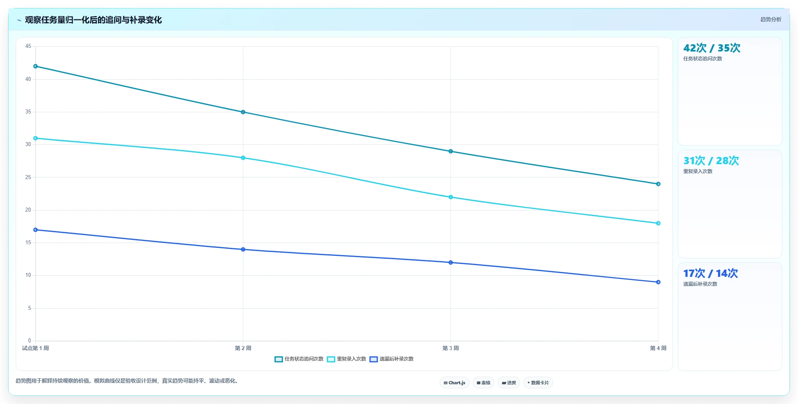Click the 遗漏后补录次数 point at 第 3 周
798x404 pixels.
(450, 262)
